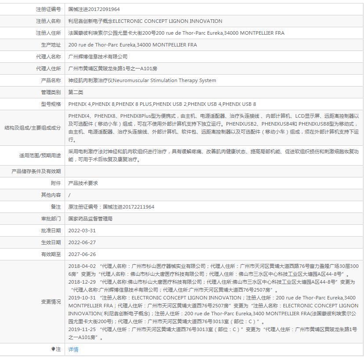Click the original registration number in 备注
Viewport: 364px width, 357px height.
coord(111,207)
